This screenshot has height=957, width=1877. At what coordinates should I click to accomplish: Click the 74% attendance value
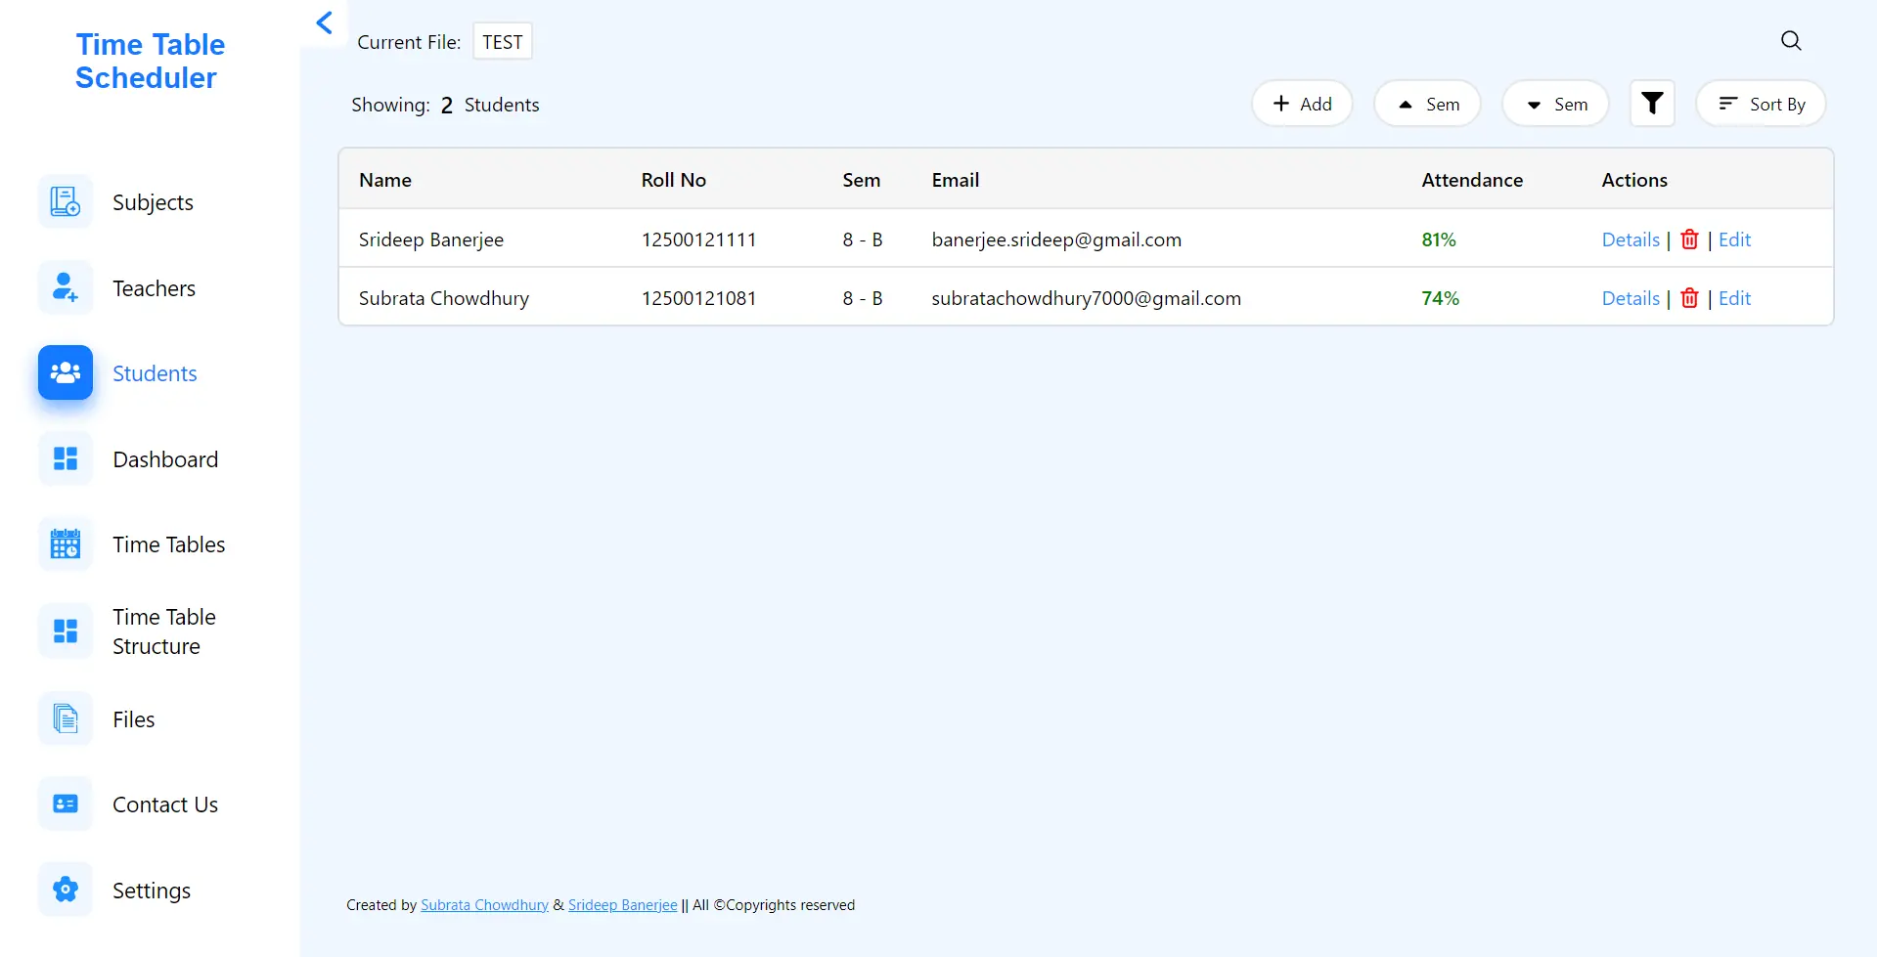1440,298
